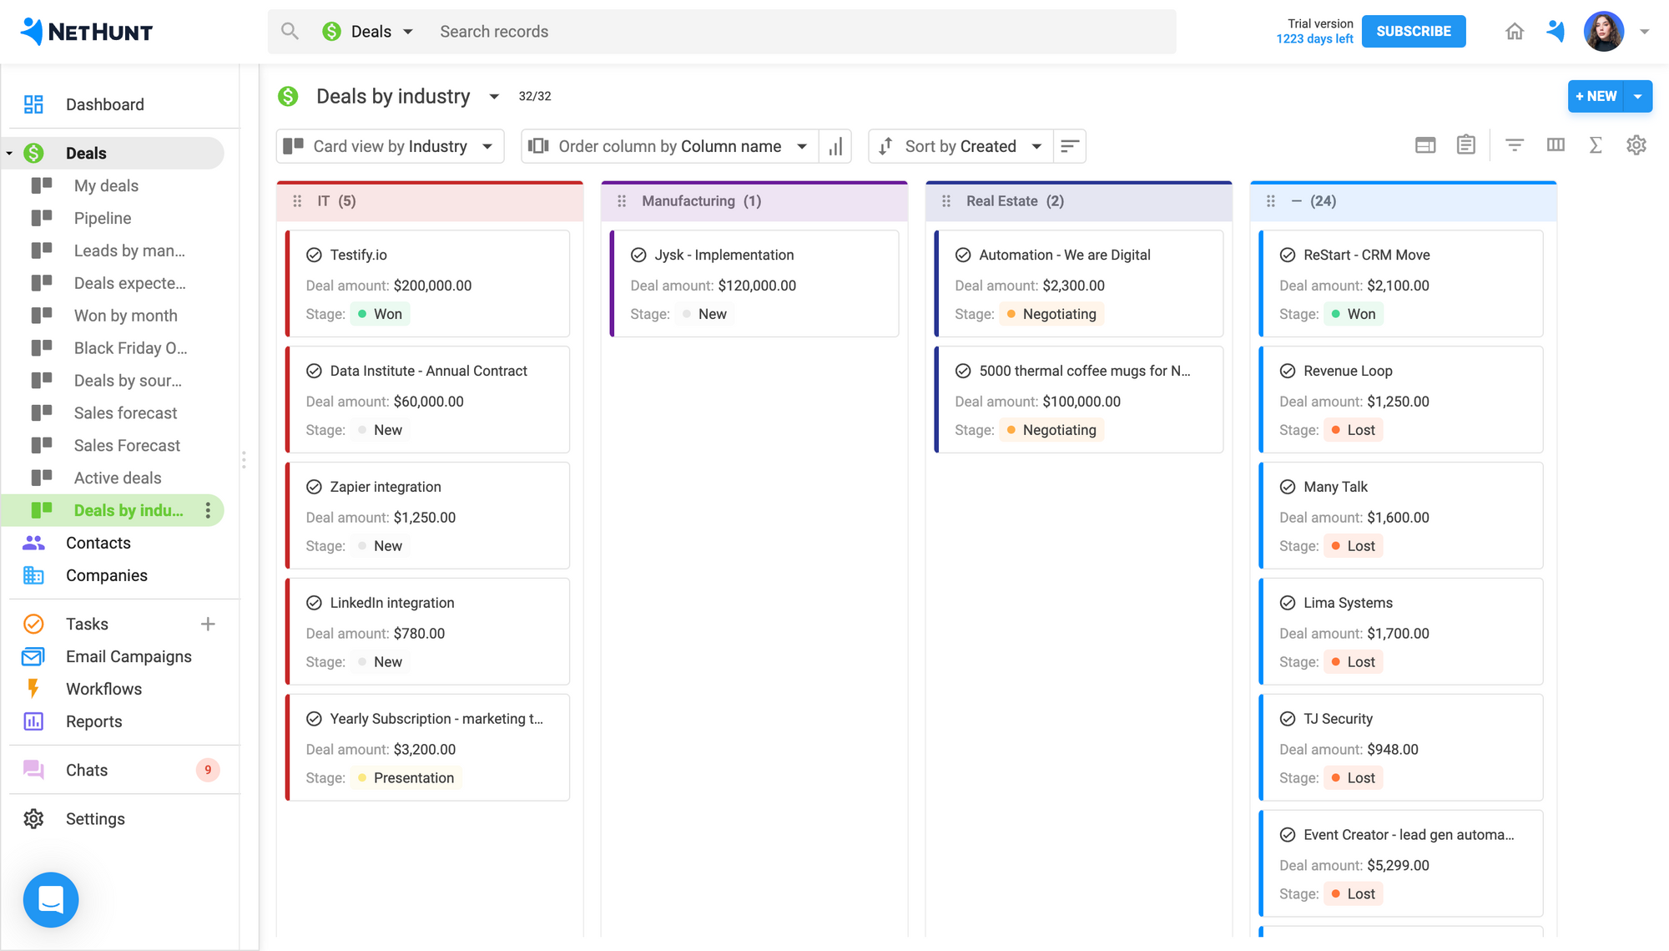Click the card view layout icon
Screen dimensions: 1669x951
tap(1424, 145)
